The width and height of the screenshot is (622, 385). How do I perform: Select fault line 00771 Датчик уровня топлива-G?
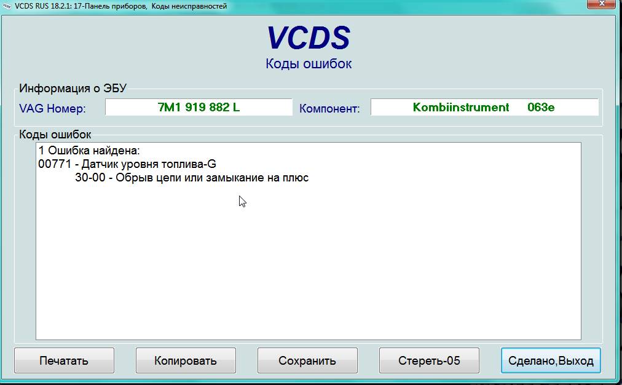point(127,164)
